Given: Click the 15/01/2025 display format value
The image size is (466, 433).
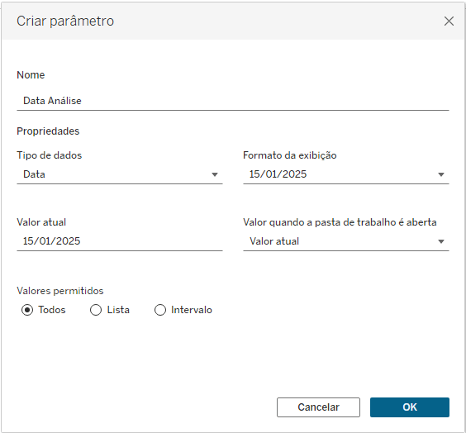Looking at the screenshot, I should (278, 174).
